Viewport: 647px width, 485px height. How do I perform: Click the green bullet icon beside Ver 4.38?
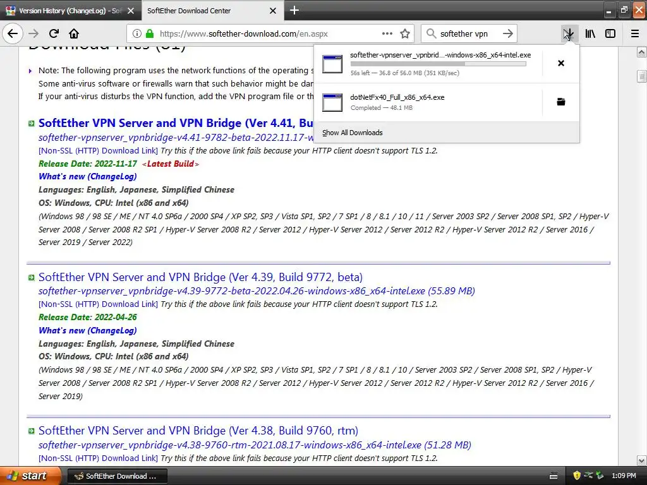click(x=32, y=431)
